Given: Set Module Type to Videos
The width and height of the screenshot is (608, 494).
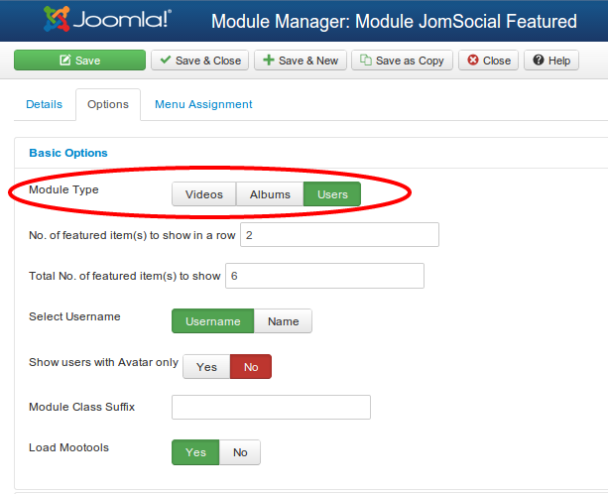Looking at the screenshot, I should tap(204, 193).
